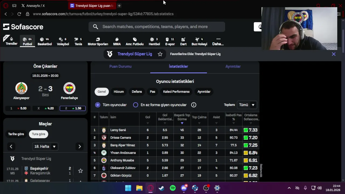Favorite the Başakşehir vs Karagümrük match
Viewport: 345px width, 194px height.
click(80, 171)
